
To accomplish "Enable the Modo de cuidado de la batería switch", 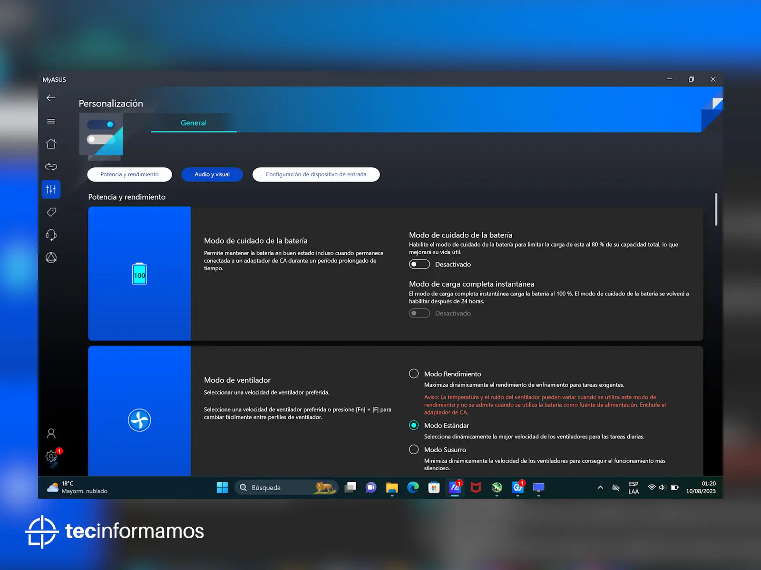I will [x=420, y=265].
